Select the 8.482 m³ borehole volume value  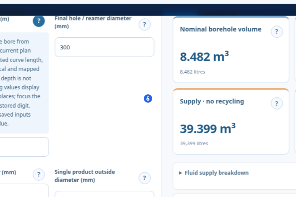[x=204, y=56]
